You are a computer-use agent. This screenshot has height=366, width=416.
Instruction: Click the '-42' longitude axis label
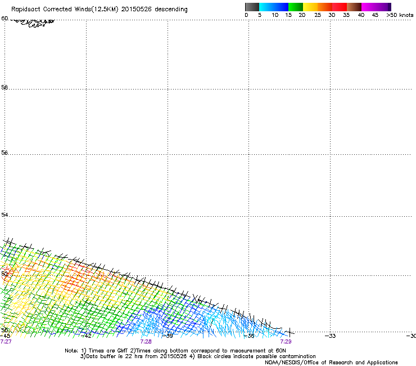(x=86, y=336)
